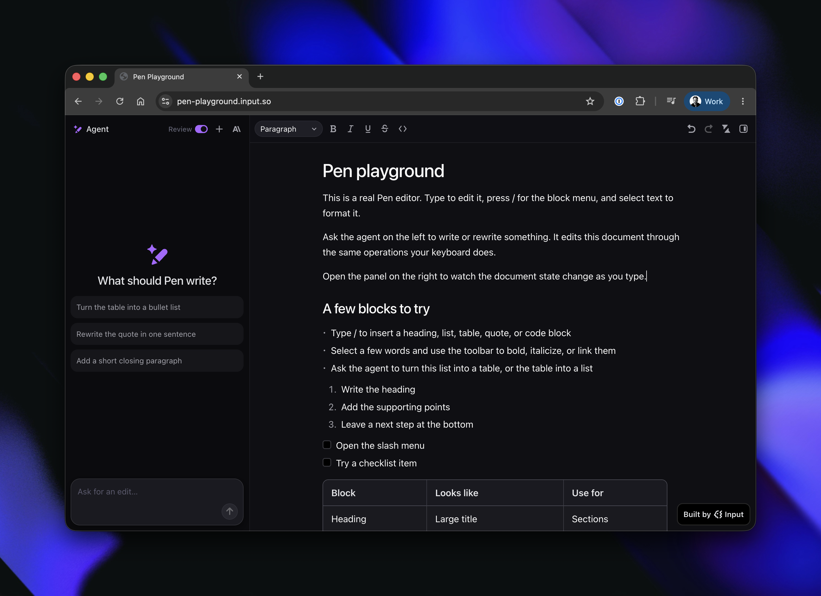This screenshot has width=821, height=596.
Task: Click the 'A few blocks to try' heading
Action: click(376, 309)
